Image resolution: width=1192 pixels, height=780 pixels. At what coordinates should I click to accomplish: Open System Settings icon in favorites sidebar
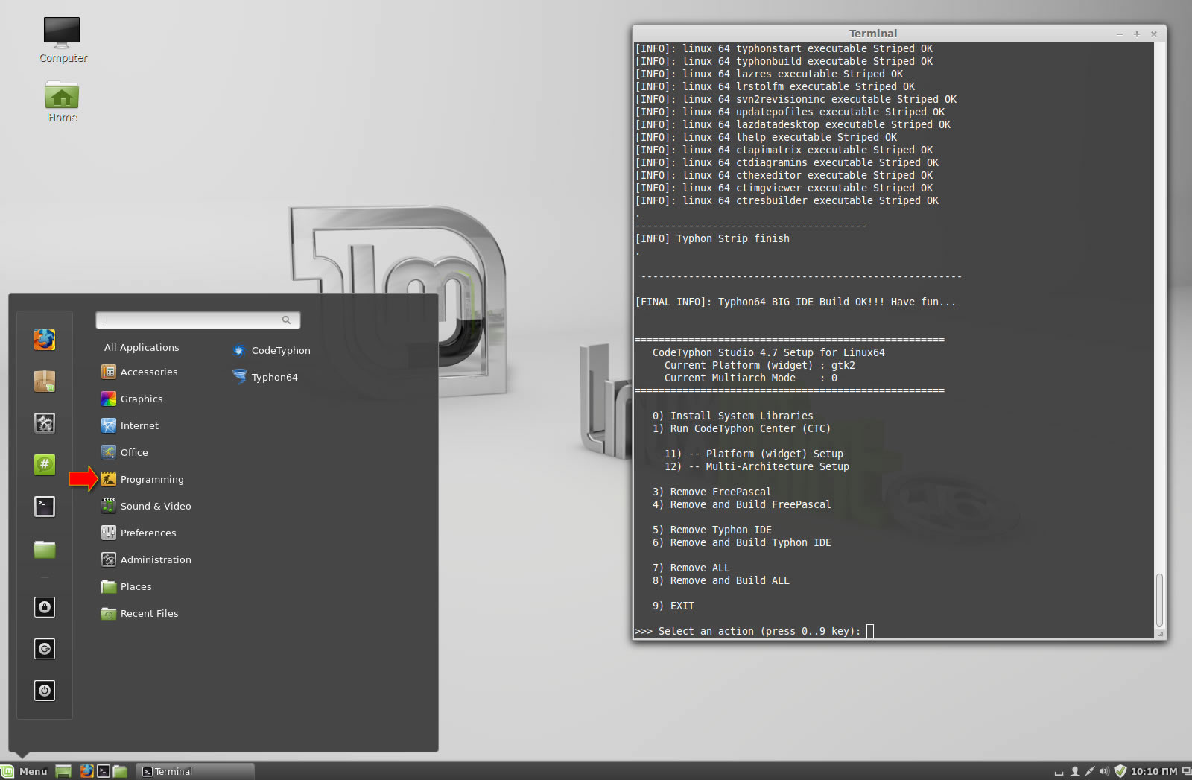coord(45,423)
